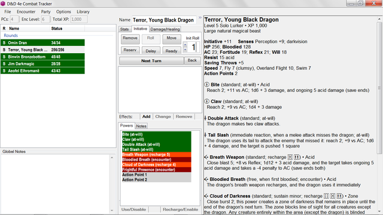Click the melee icon next to Bite
The width and height of the screenshot is (383, 215).
tap(206, 85)
